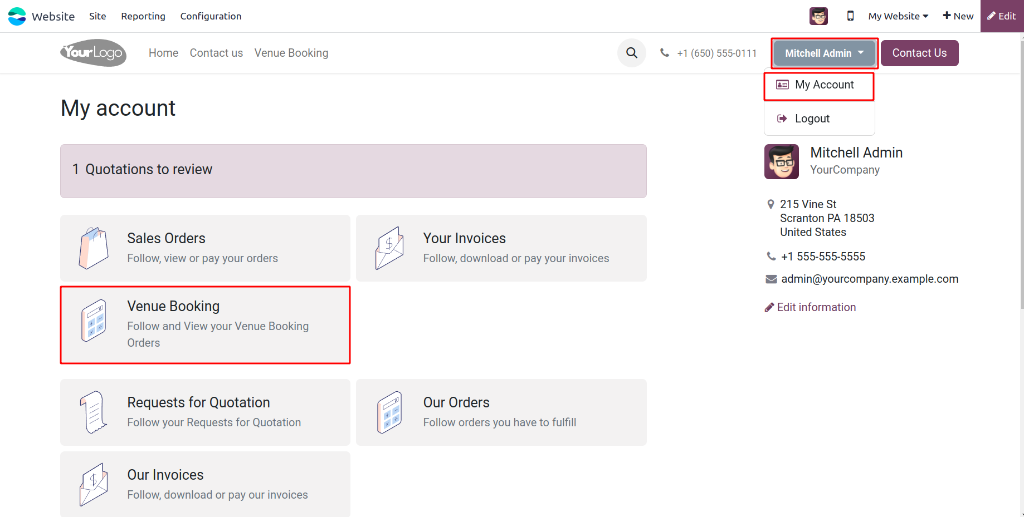This screenshot has height=517, width=1024.
Task: Click the mobile preview phone icon
Action: click(850, 16)
